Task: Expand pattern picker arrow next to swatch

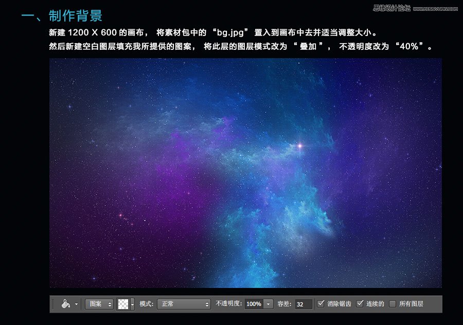Action: pyautogui.click(x=133, y=304)
